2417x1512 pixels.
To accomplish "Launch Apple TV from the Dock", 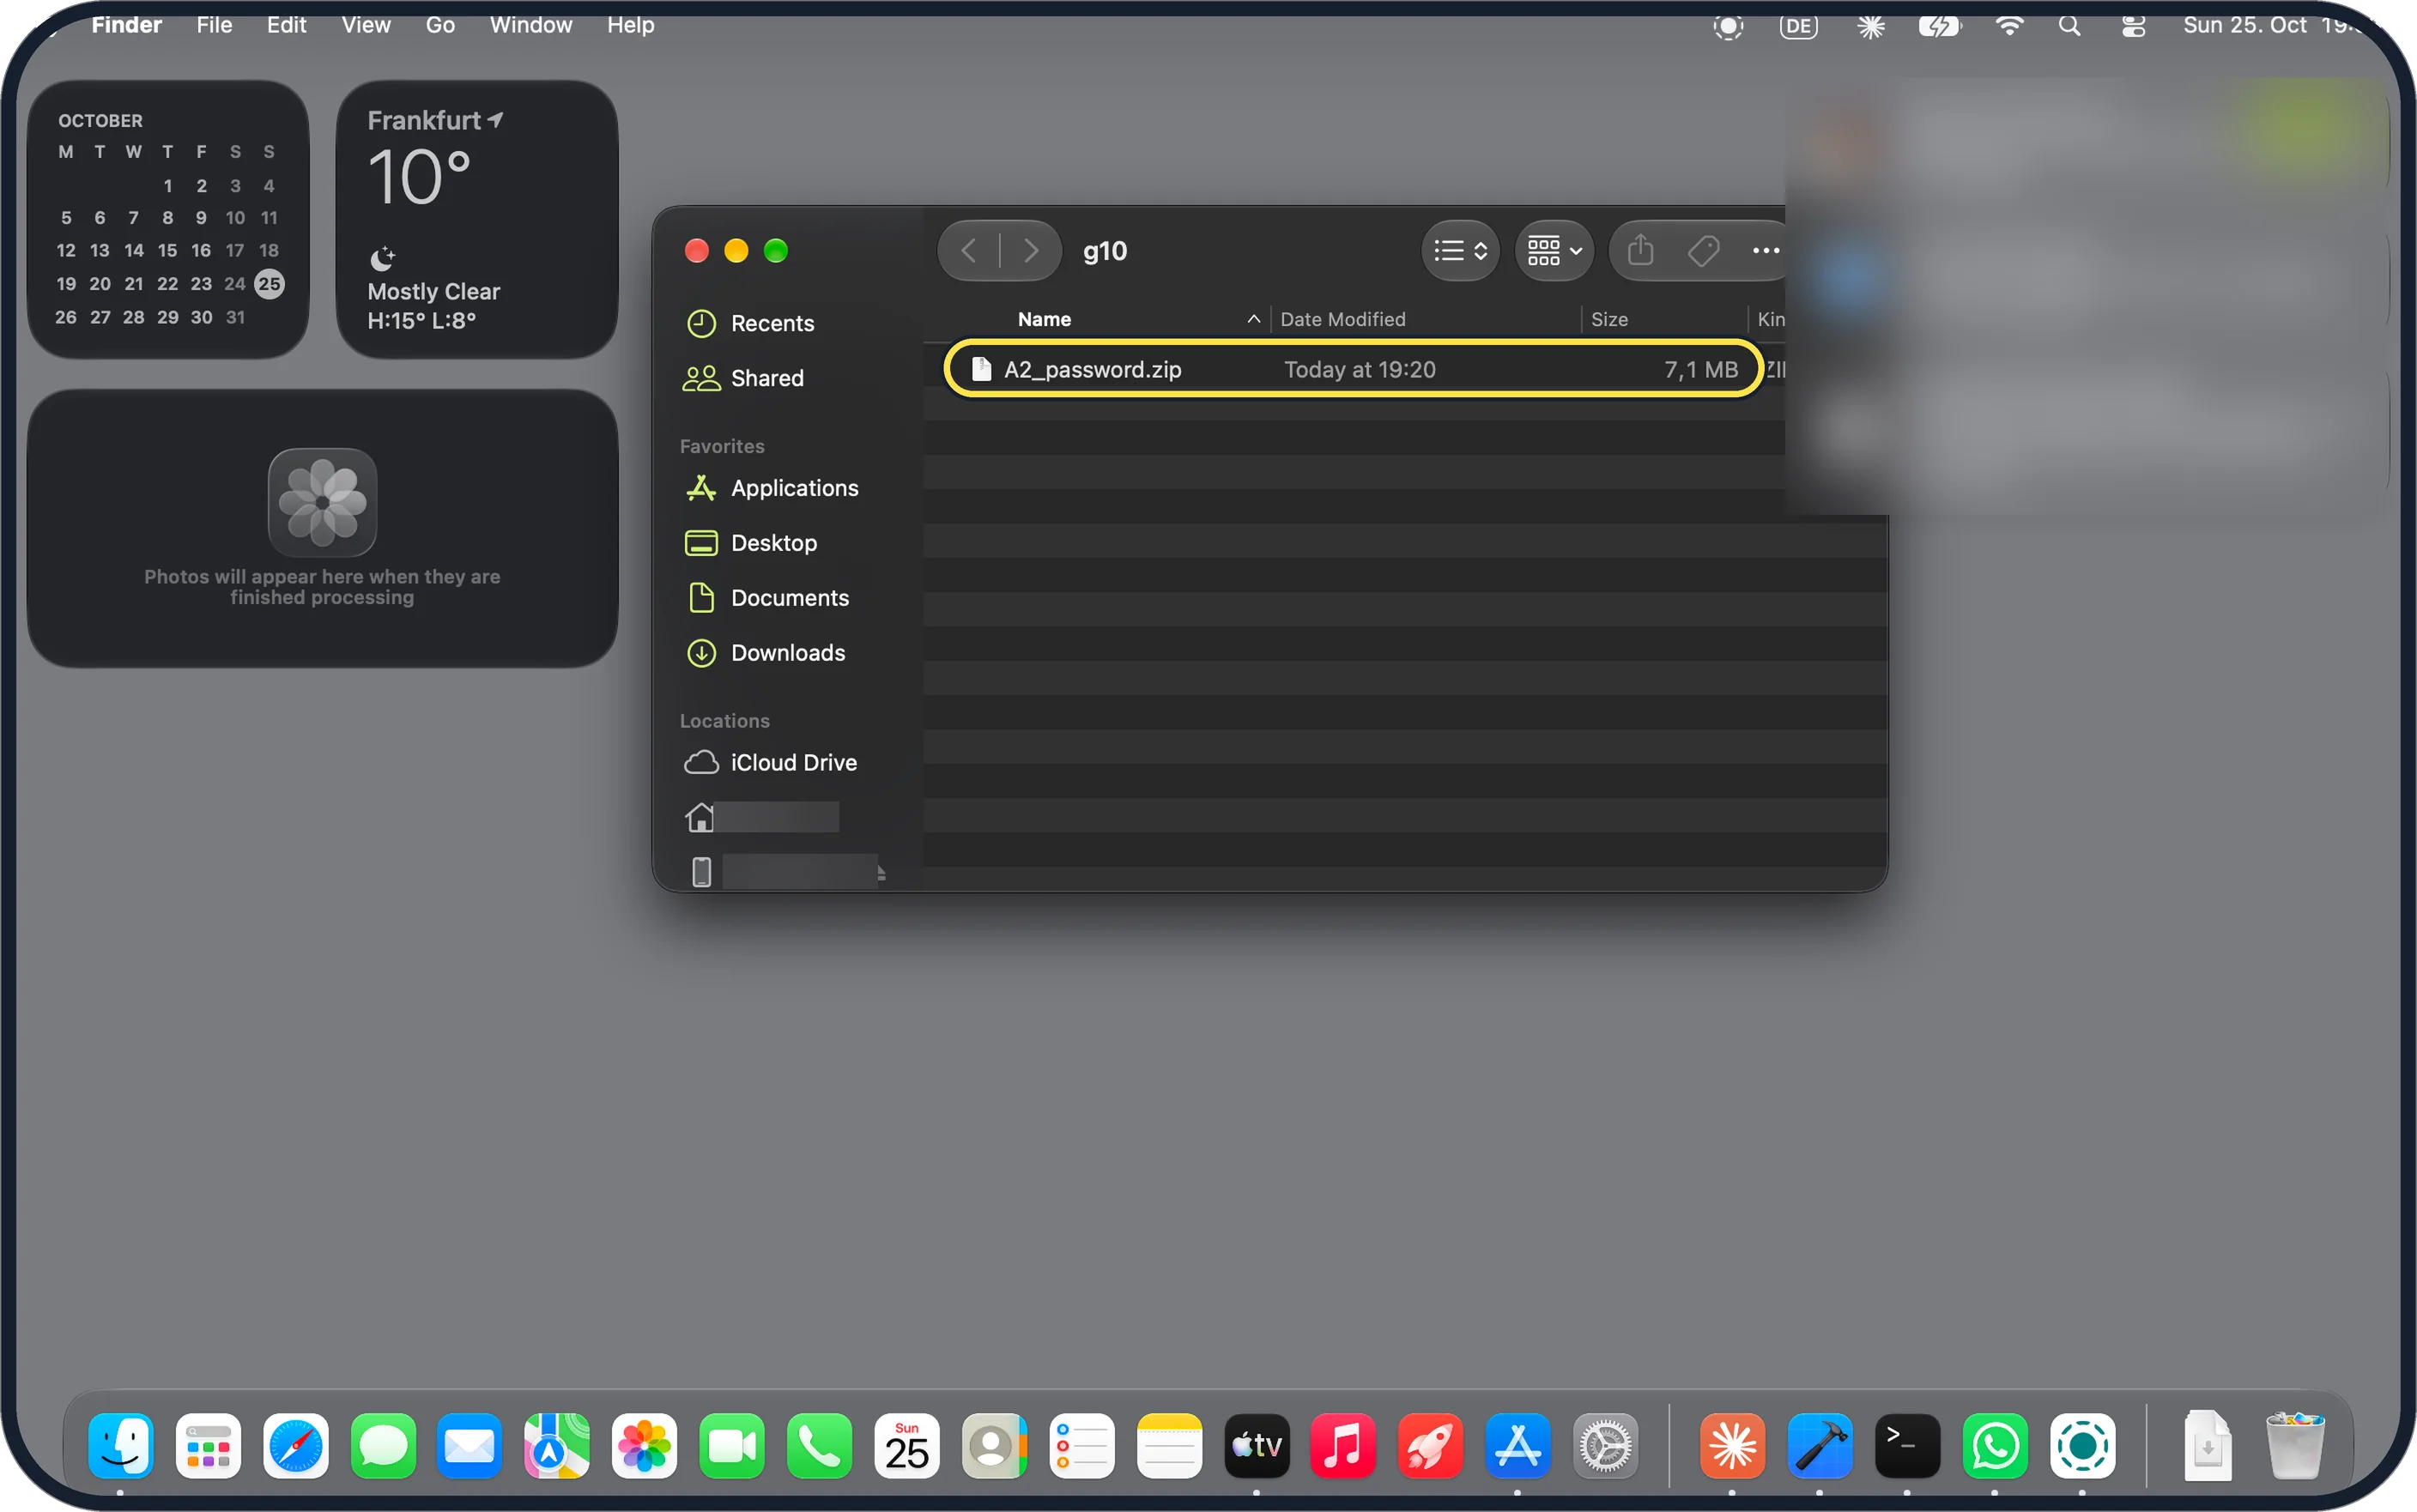I will (1257, 1445).
